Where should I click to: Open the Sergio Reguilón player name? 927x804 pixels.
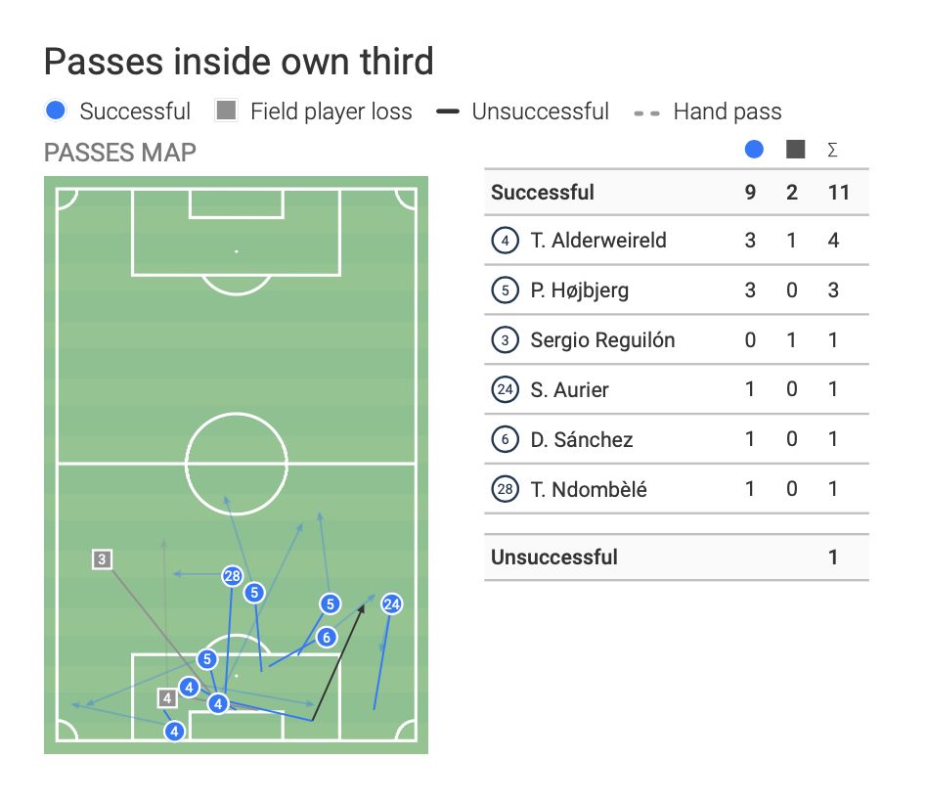(x=602, y=340)
